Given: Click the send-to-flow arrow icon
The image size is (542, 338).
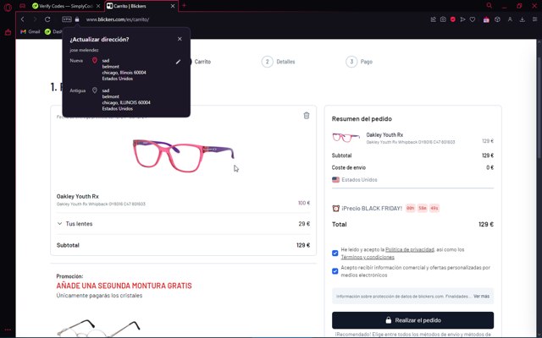Looking at the screenshot, I should click(x=462, y=19).
